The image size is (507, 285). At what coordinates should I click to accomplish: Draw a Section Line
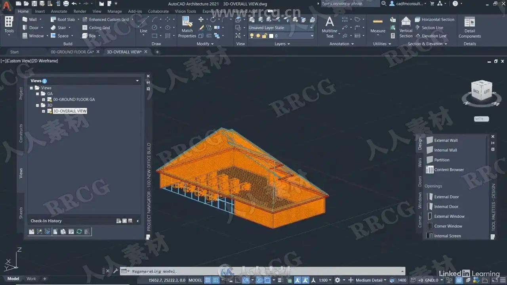(429, 28)
